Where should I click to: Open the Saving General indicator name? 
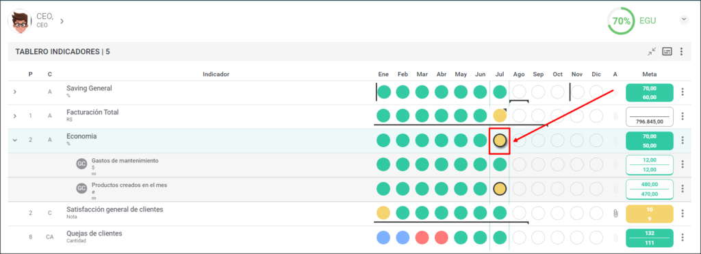[90, 88]
